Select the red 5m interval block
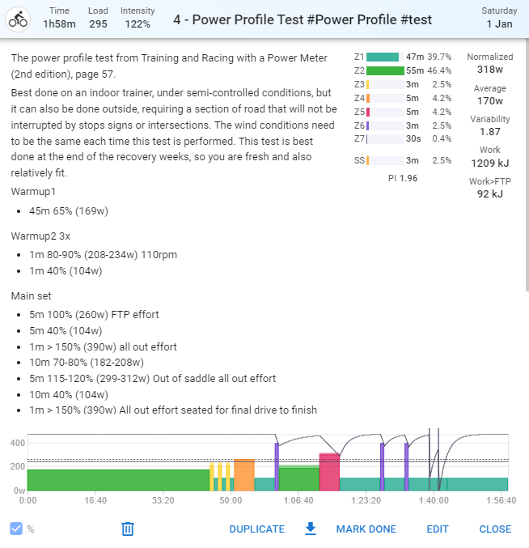The image size is (529, 548). (x=329, y=472)
